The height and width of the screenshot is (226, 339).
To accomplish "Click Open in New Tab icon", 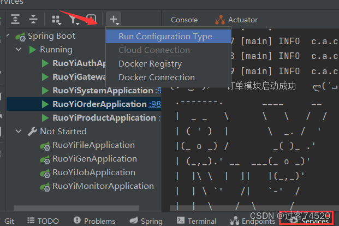I will click(91, 19).
